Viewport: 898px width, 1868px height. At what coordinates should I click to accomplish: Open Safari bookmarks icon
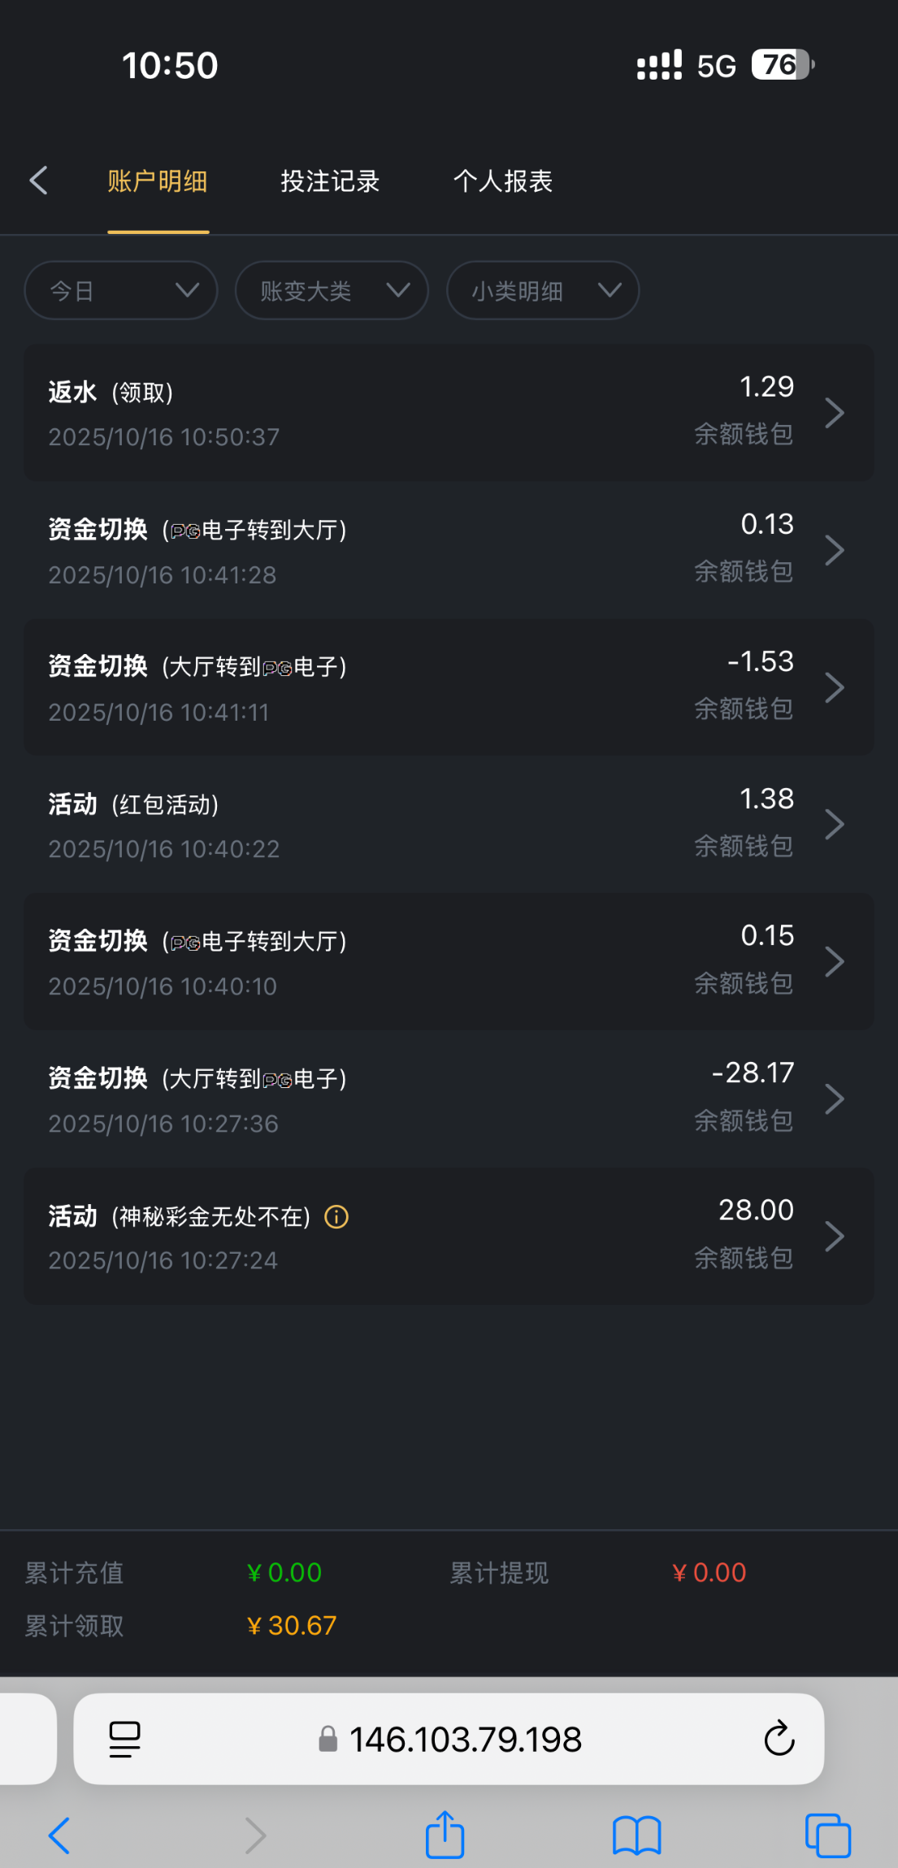[x=636, y=1835]
